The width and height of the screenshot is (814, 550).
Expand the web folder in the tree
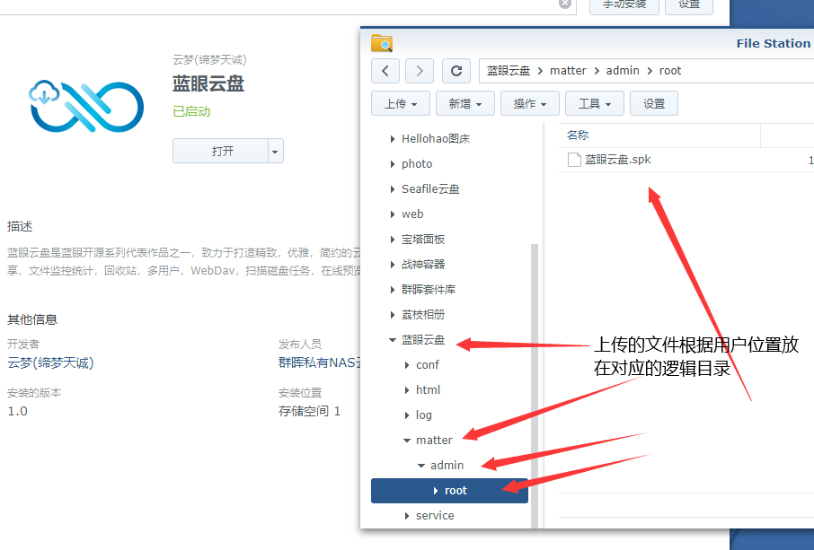coord(394,214)
